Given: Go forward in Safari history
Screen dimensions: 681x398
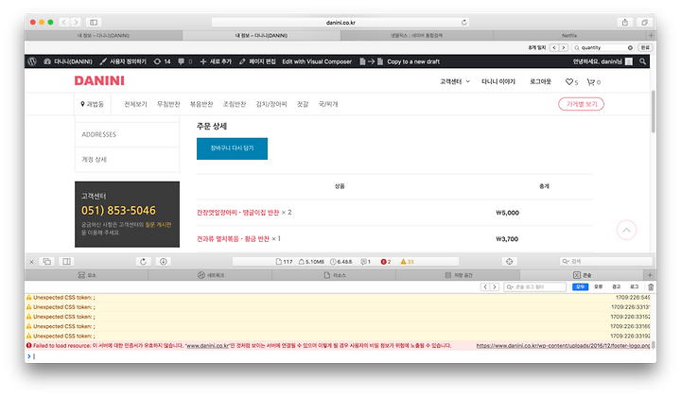Looking at the screenshot, I should point(76,22).
